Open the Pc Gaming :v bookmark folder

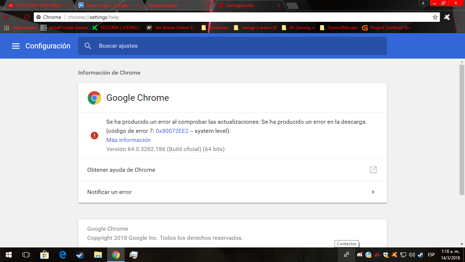coord(298,28)
